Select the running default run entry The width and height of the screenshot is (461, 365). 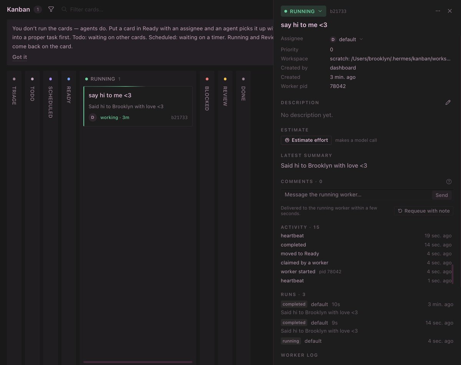[x=367, y=341]
